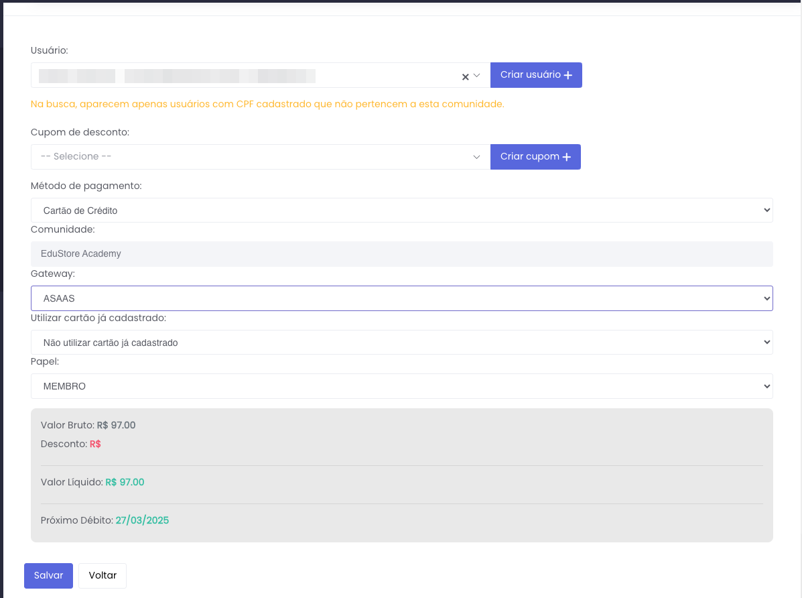Expand the Usuário search chevron
The width and height of the screenshot is (802, 598).
point(477,76)
